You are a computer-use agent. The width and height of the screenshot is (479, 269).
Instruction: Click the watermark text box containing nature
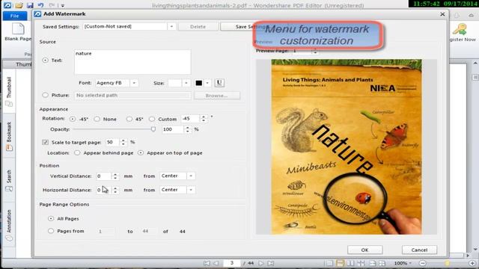(132, 62)
